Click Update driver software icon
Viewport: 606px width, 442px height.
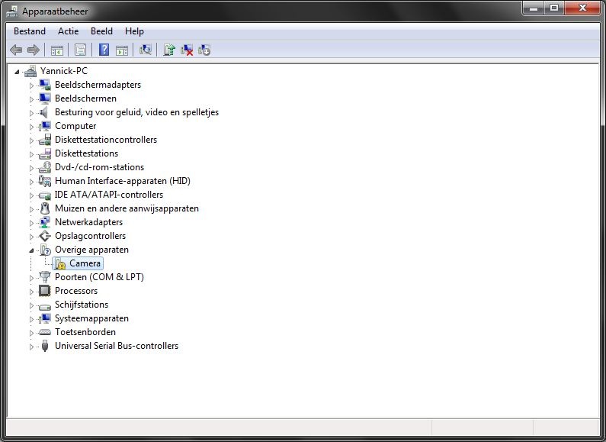pyautogui.click(x=169, y=50)
